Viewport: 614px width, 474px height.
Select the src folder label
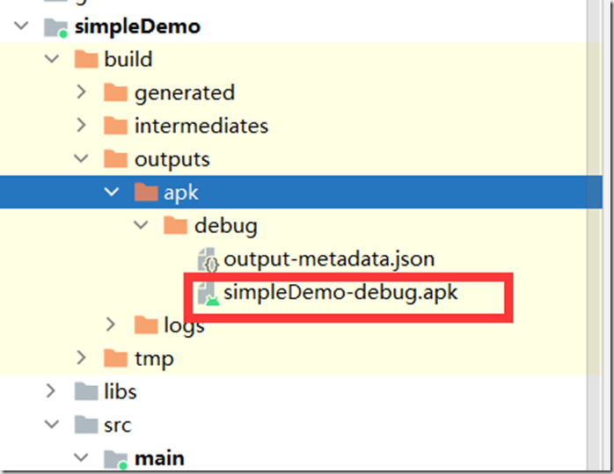pyautogui.click(x=118, y=425)
